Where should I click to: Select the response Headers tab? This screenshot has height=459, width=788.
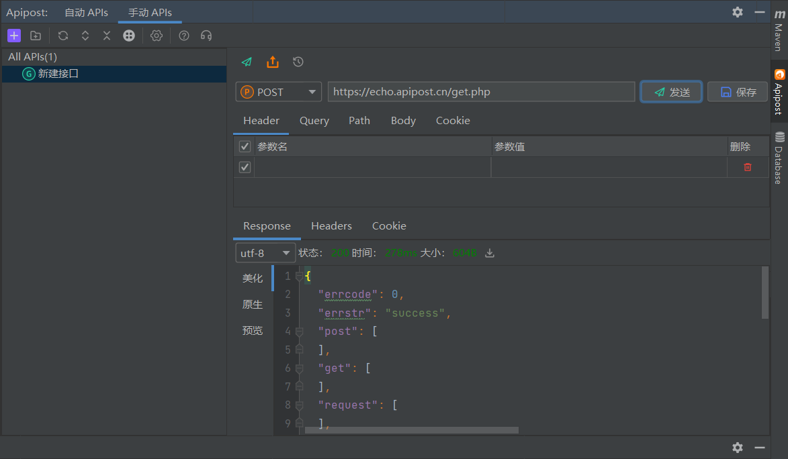pos(331,226)
